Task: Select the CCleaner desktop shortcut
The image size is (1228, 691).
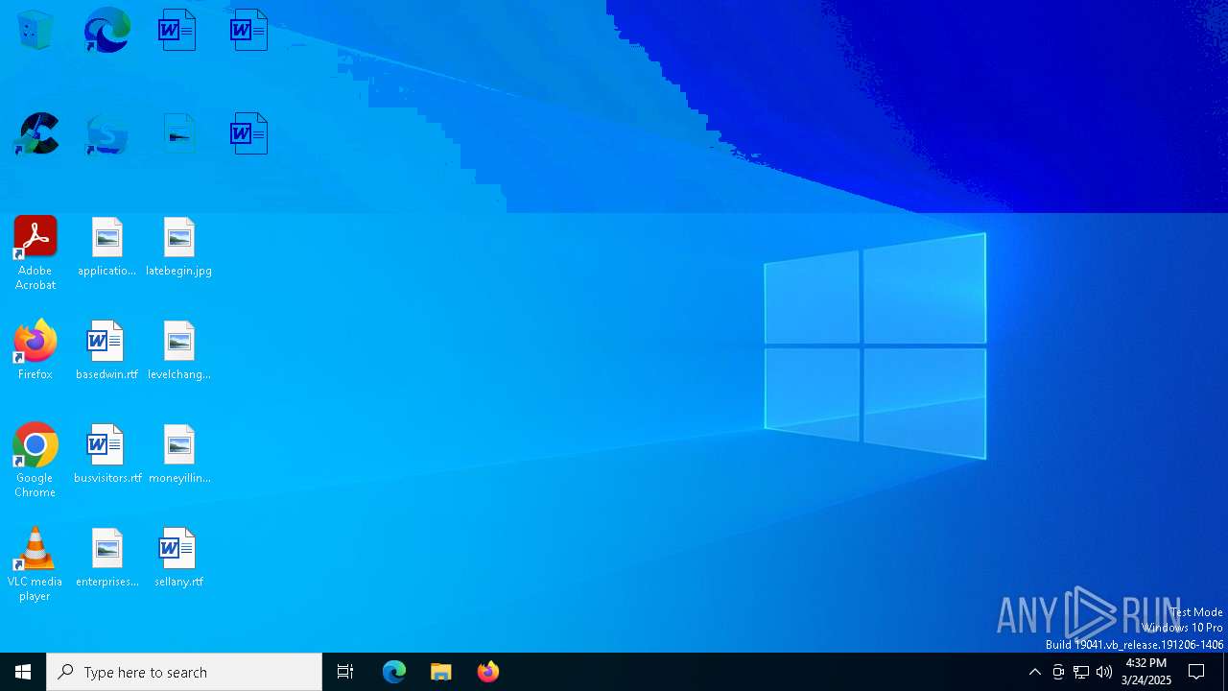Action: 35,134
